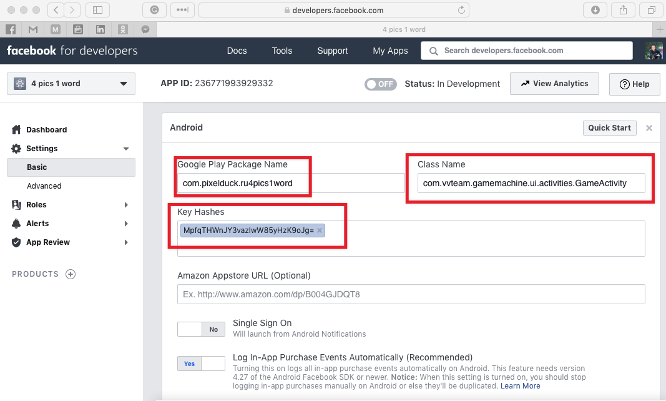Viewport: 666px width, 401px height.
Task: Open the pinned Gmail tab
Action: click(33, 29)
